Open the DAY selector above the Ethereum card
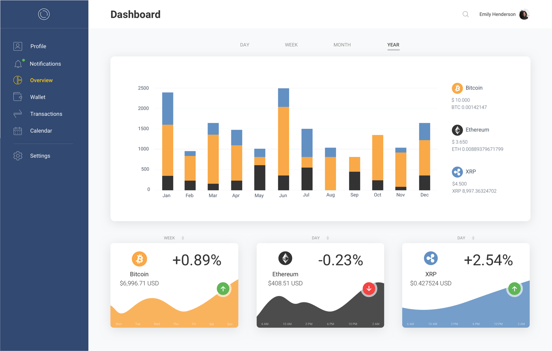The width and height of the screenshot is (552, 351). tap(319, 238)
